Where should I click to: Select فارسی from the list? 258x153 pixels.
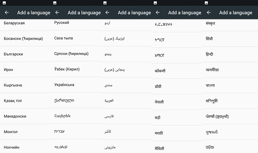click(x=109, y=116)
